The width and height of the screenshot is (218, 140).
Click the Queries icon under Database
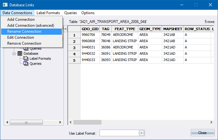[x=26, y=64]
